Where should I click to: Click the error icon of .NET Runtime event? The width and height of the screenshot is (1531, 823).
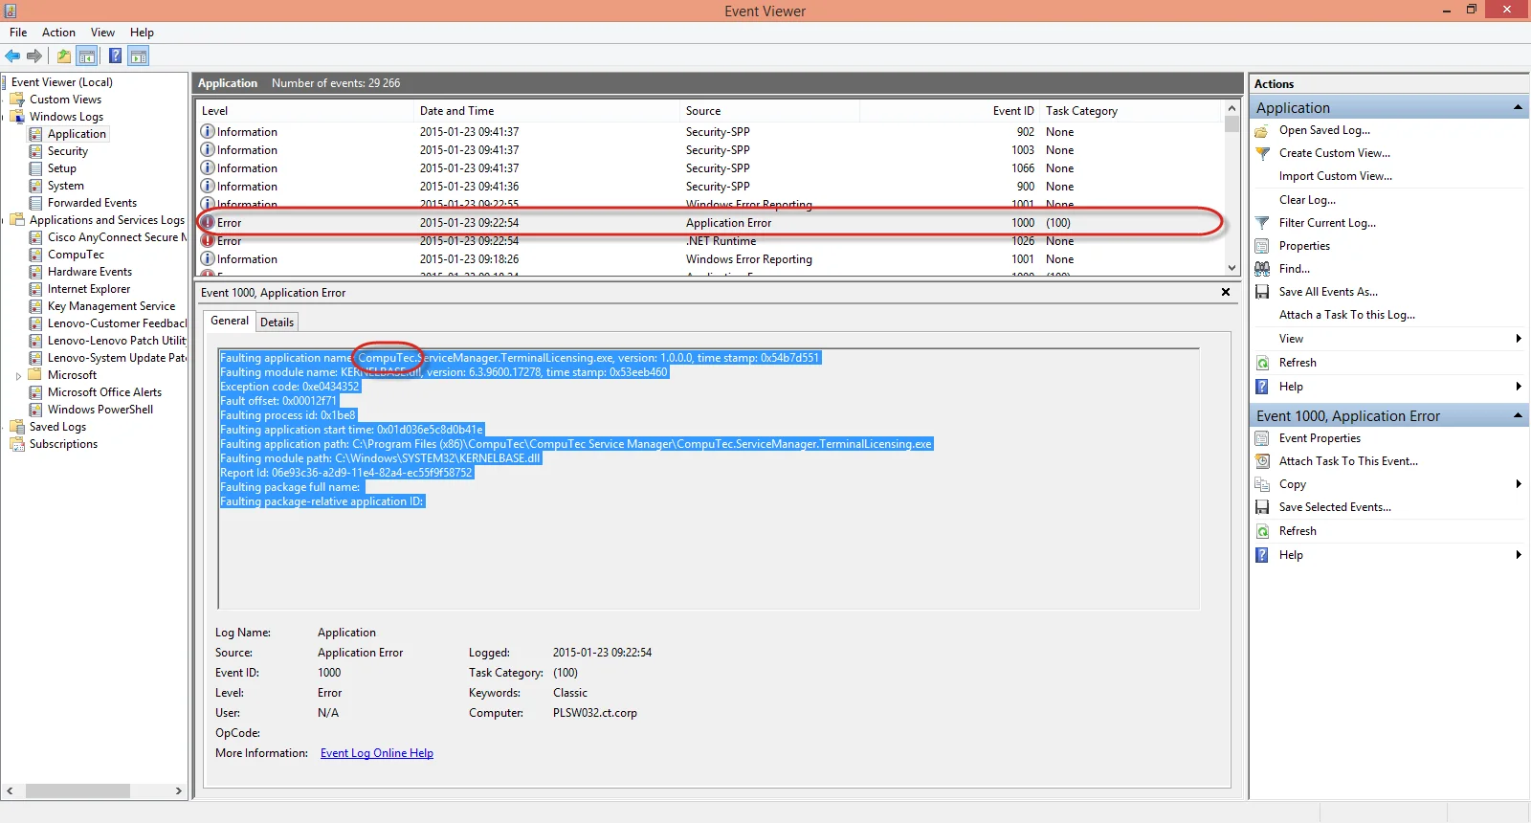pos(208,241)
